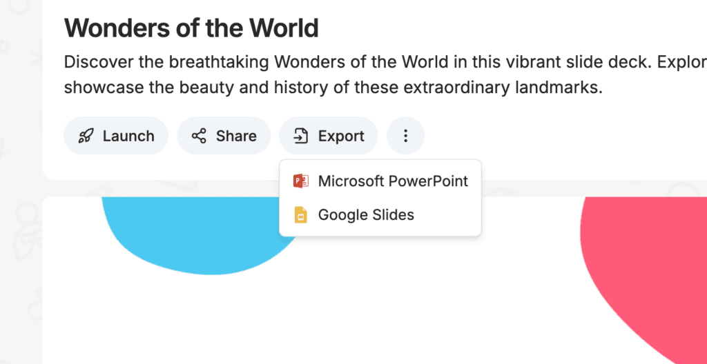Click the share nodes icon

click(199, 136)
